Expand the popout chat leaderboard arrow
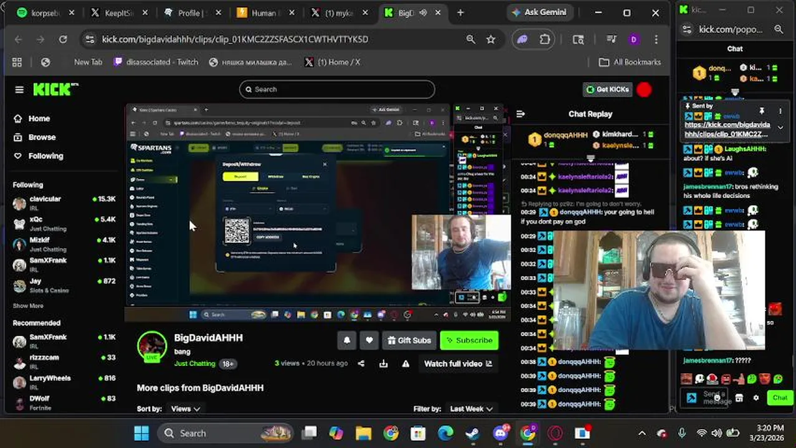The width and height of the screenshot is (796, 448). (x=735, y=92)
